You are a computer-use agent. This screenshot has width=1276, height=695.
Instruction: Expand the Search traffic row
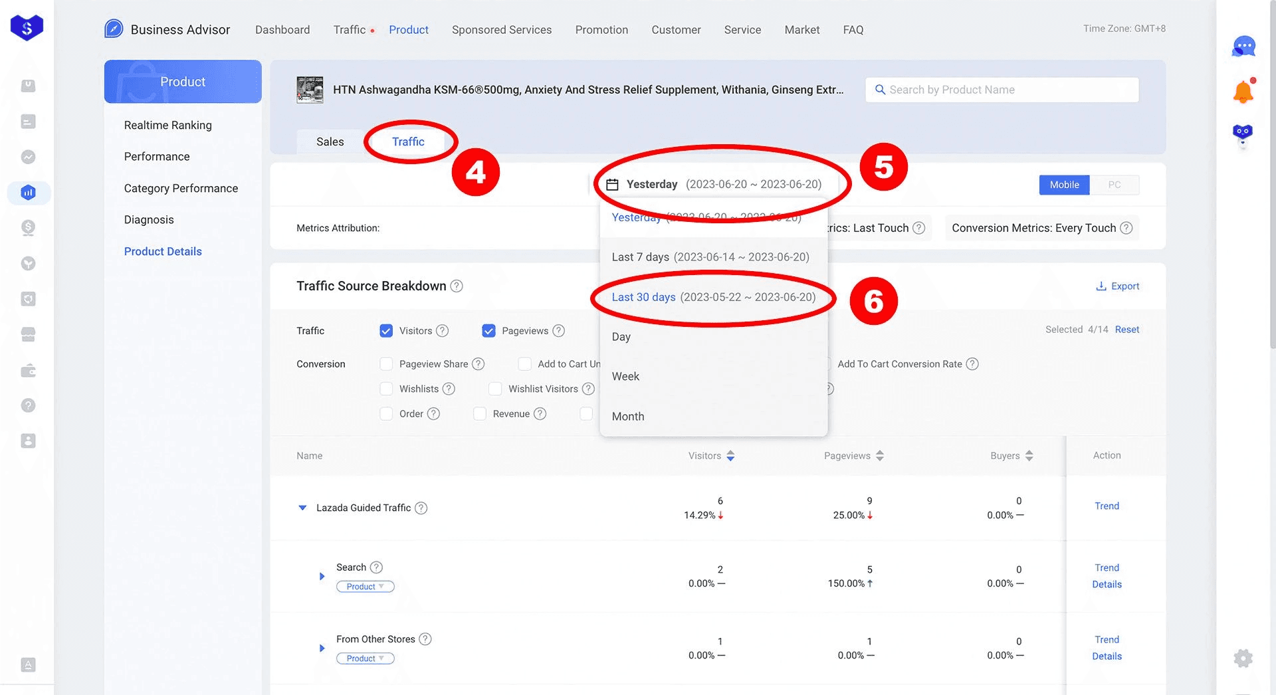pos(322,576)
